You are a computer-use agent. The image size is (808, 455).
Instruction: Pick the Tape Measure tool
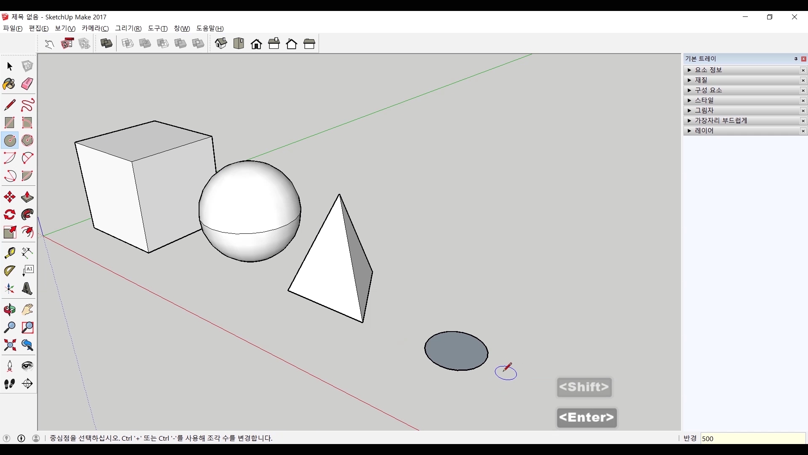tap(9, 253)
